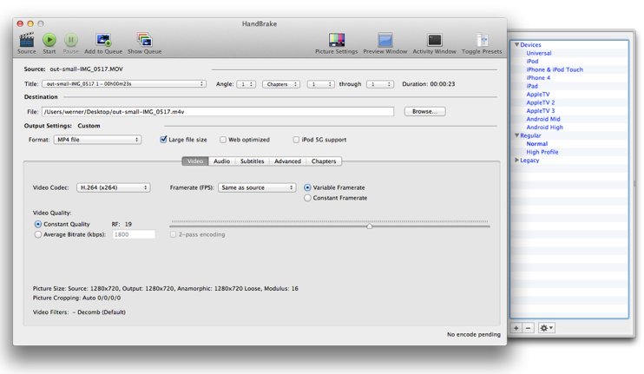Click the Browse... button
The width and height of the screenshot is (644, 374).
(x=424, y=111)
